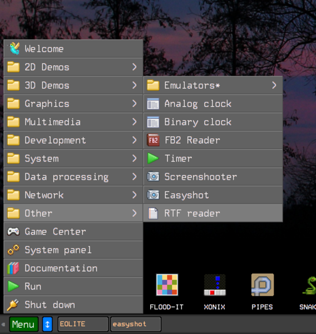Expand Data processing submenu arrow
316x334 pixels.
[x=135, y=177]
